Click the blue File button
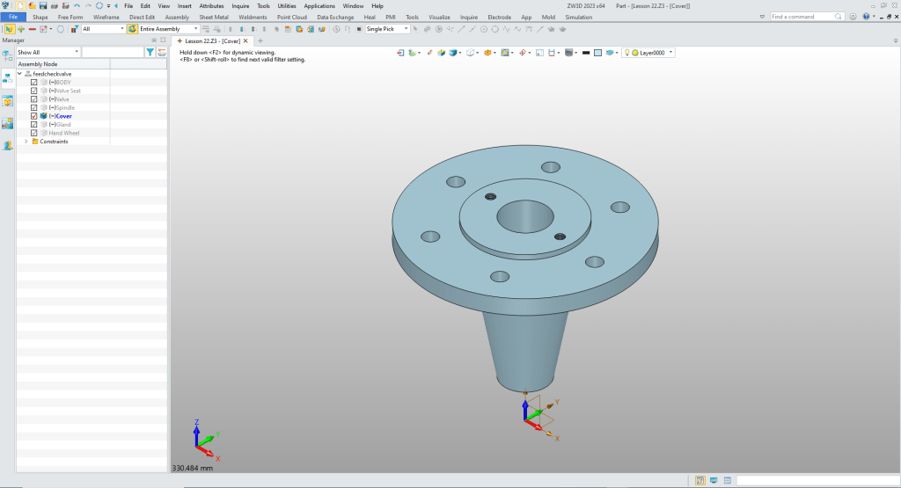This screenshot has height=488, width=901. [13, 17]
